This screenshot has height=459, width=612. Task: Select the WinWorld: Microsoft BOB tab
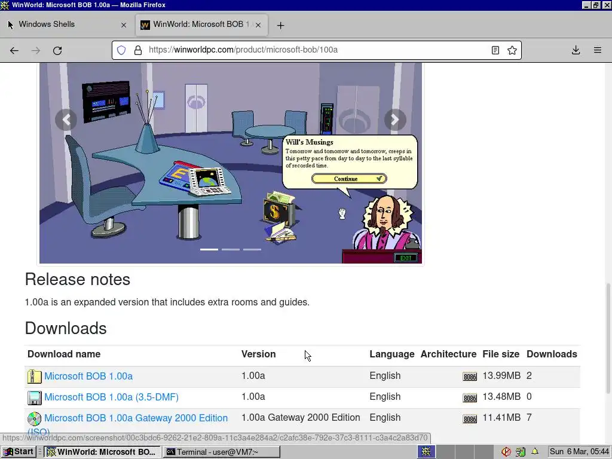[201, 25]
